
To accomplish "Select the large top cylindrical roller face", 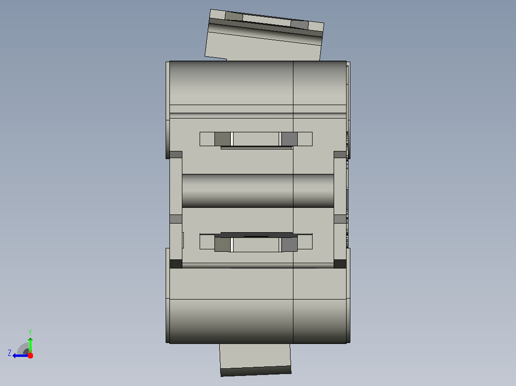I will tap(258, 83).
